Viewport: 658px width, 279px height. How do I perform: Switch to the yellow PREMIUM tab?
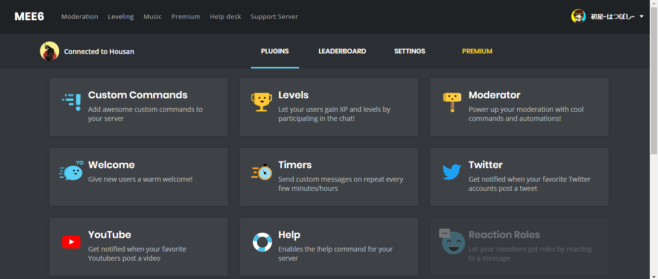click(x=477, y=51)
